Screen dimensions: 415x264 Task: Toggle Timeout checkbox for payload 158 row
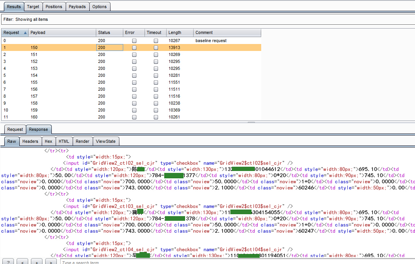156,103
